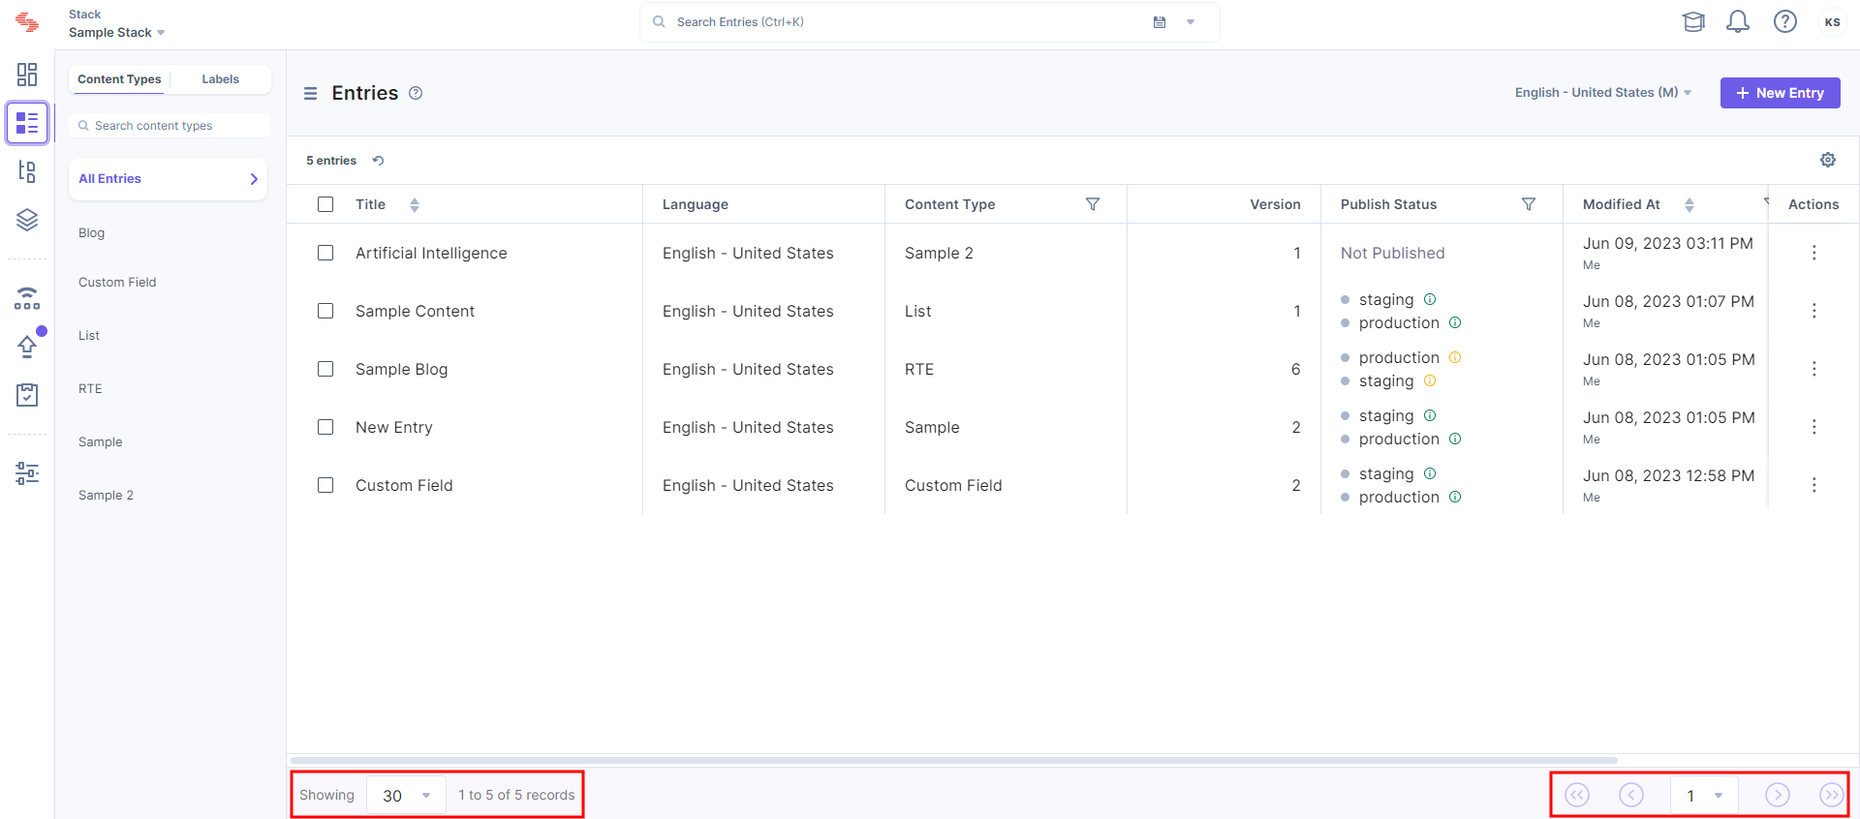Open actions menu for Artificial Intelligence entry
The height and width of the screenshot is (819, 1860).
[1814, 253]
